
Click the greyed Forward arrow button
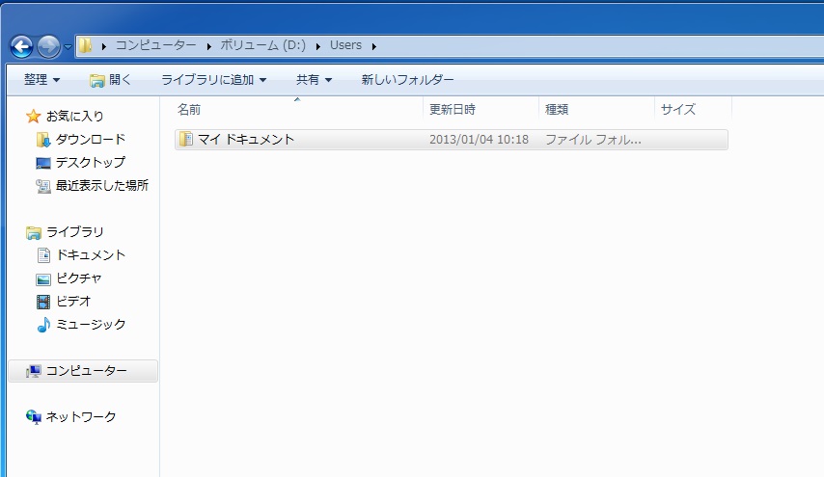pos(49,46)
